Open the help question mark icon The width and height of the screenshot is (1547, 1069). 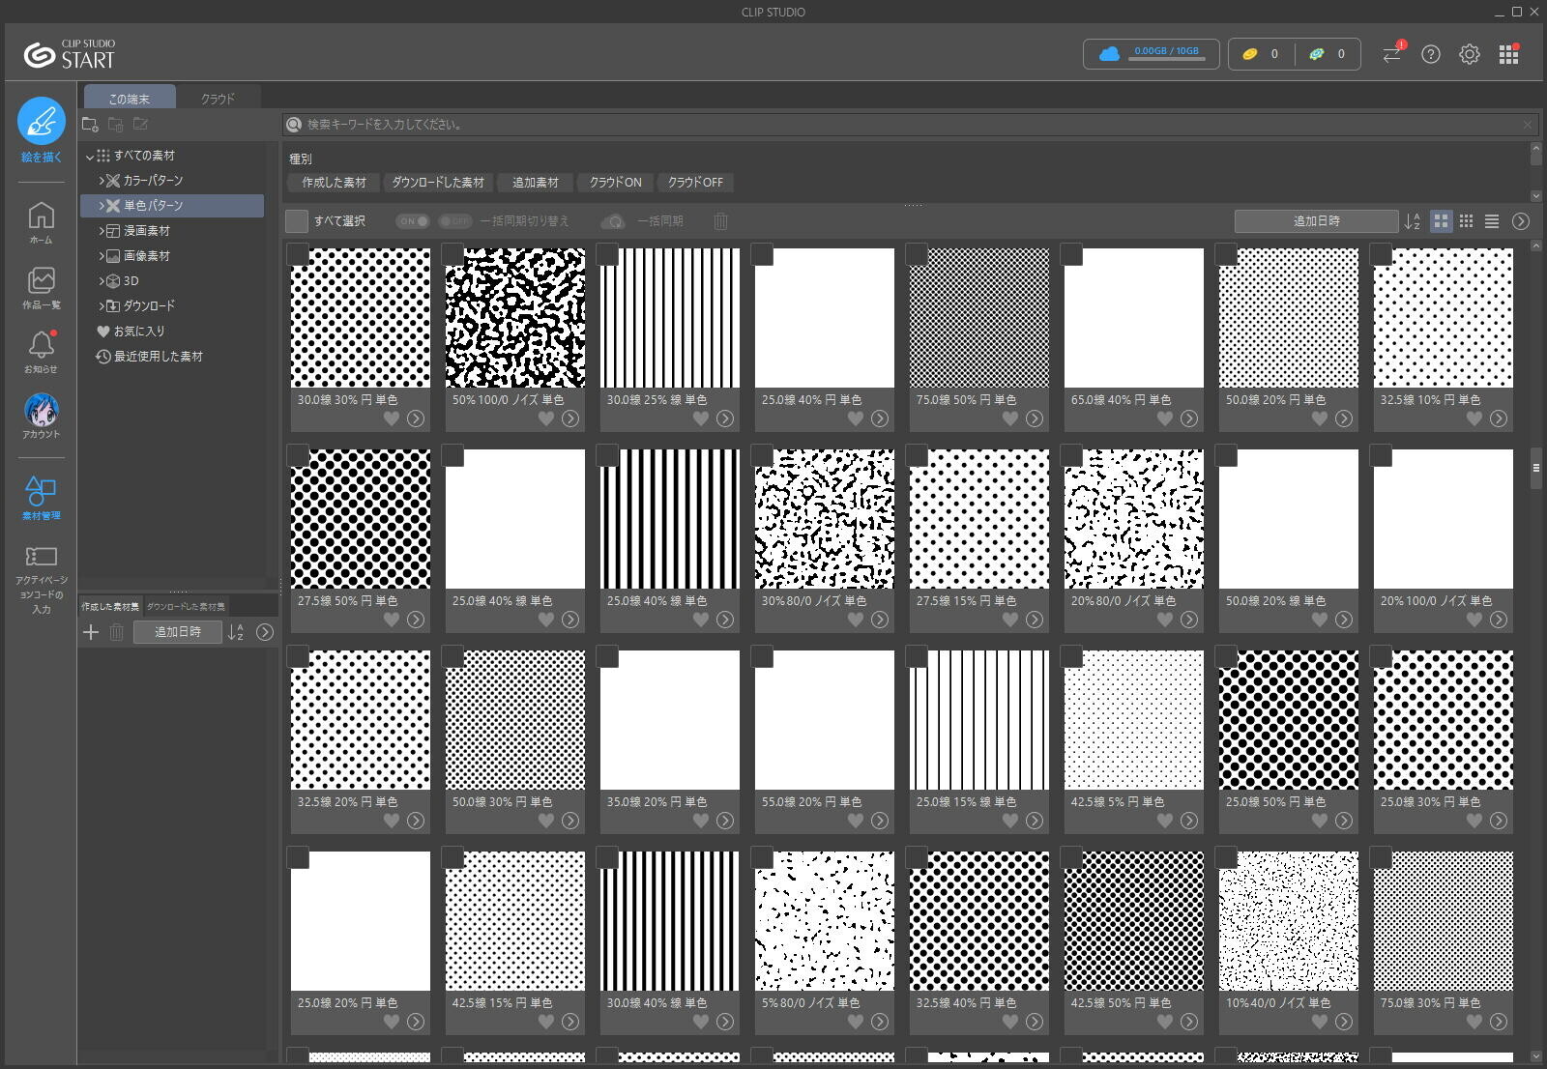click(1431, 54)
